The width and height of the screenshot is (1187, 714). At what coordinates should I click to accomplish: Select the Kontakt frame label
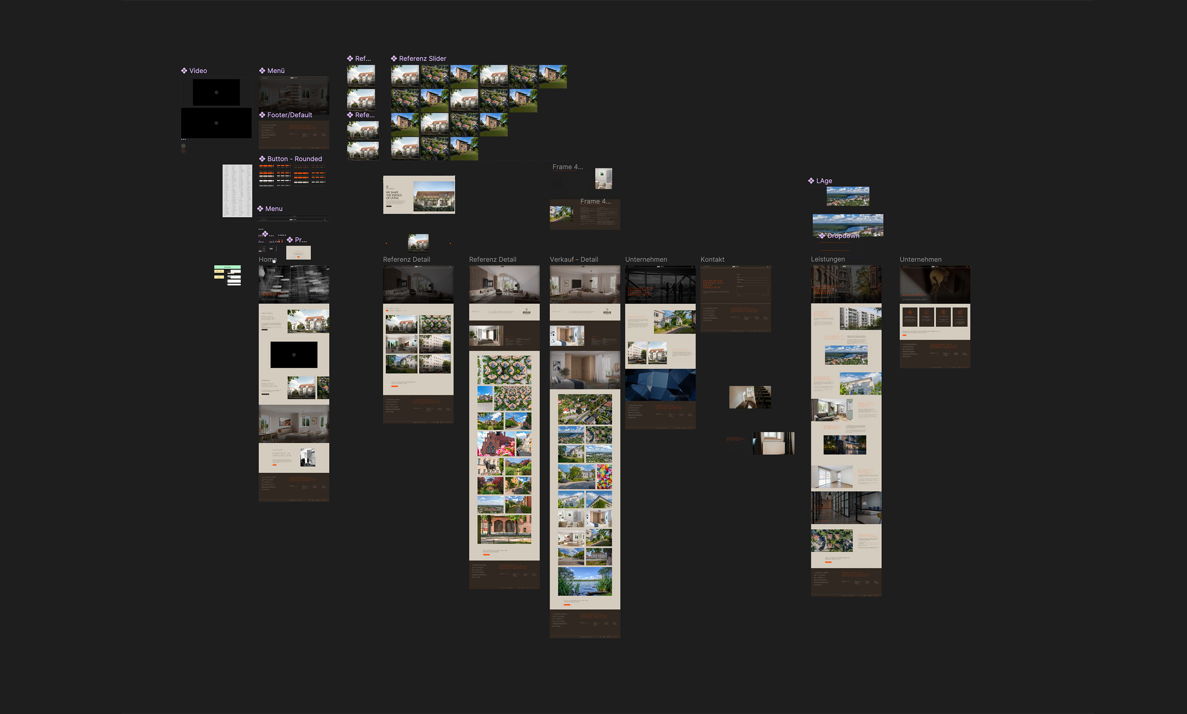tap(712, 259)
